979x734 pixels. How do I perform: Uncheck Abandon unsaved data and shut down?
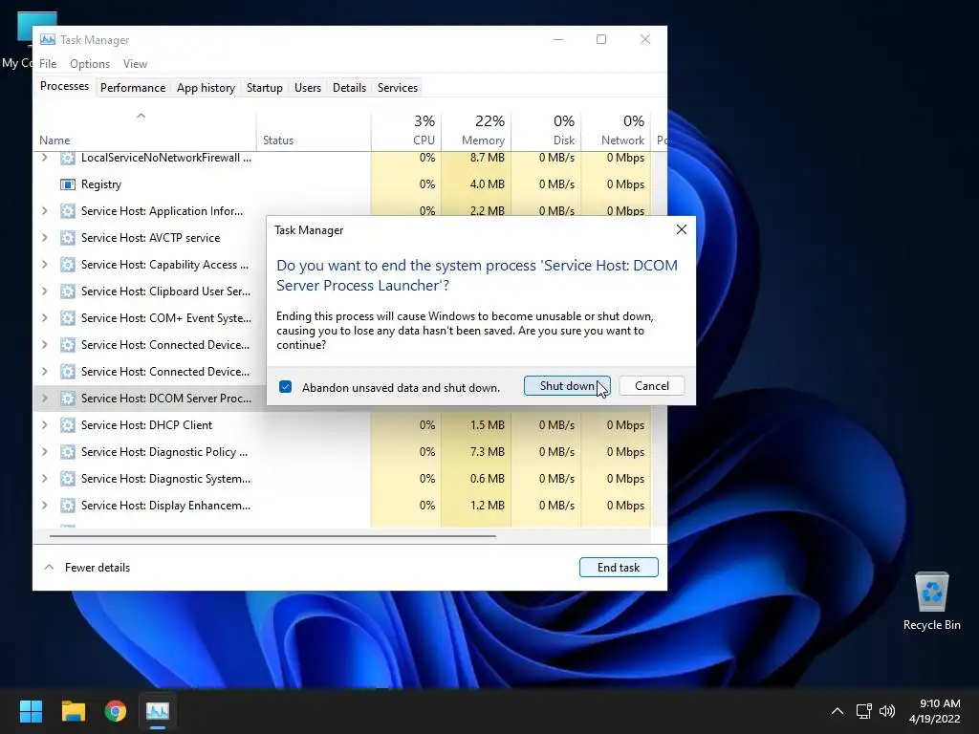285,387
